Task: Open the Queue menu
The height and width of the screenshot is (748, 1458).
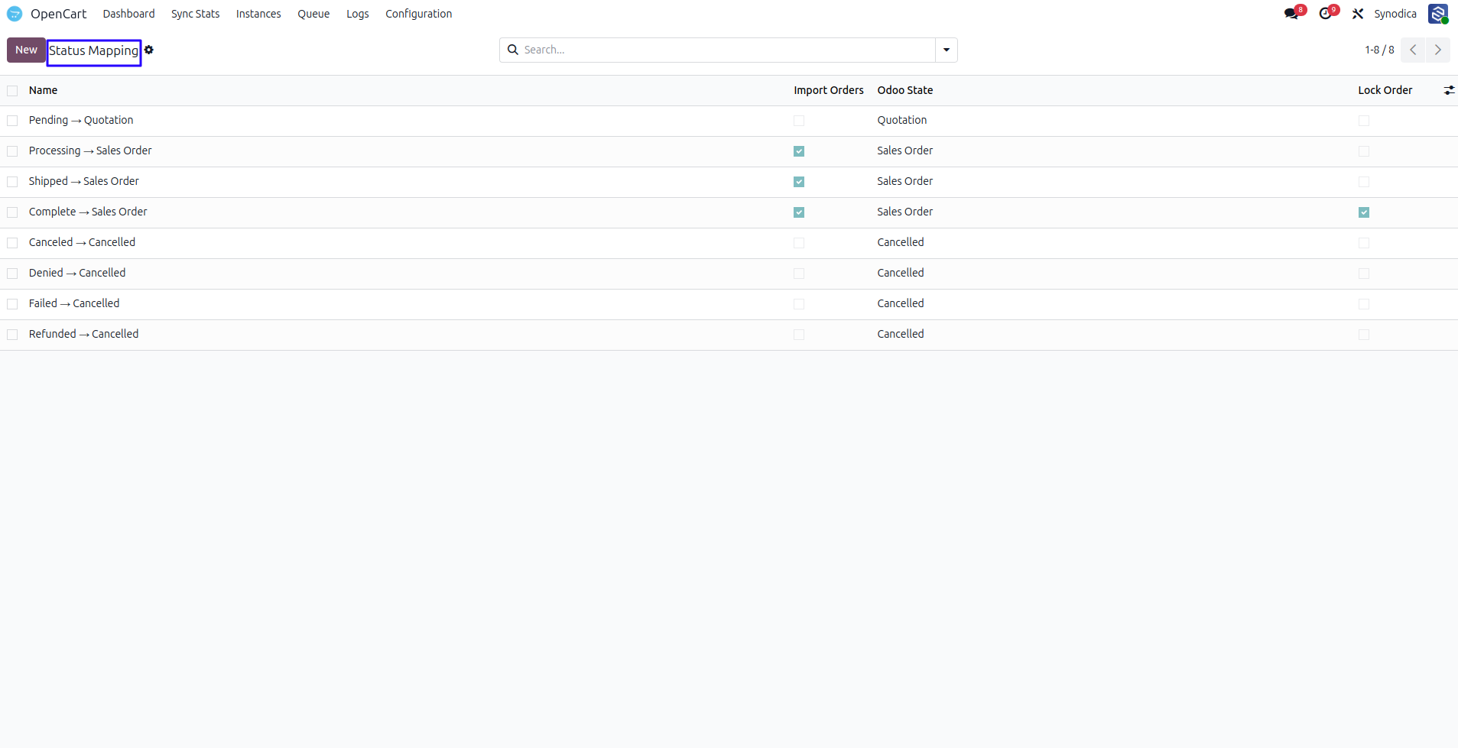Action: 313,14
